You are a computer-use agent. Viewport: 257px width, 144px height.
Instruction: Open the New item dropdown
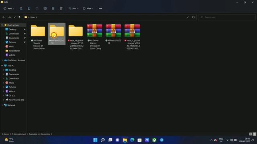pos(9,8)
